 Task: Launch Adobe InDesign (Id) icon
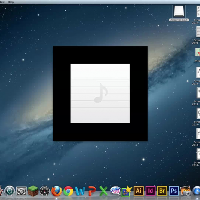[150, 191]
